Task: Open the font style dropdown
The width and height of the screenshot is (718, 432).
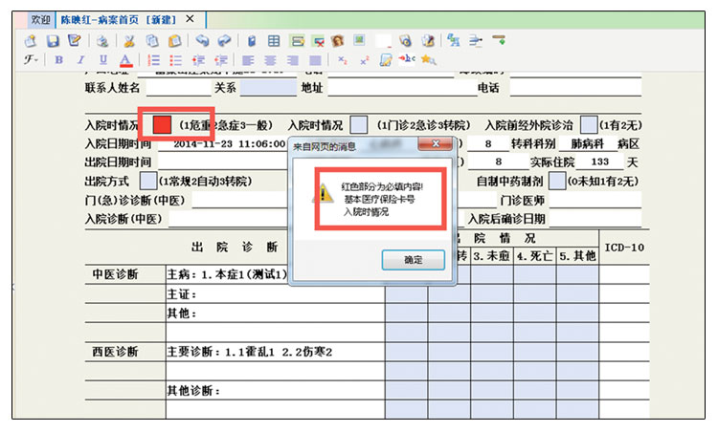Action: coord(34,60)
